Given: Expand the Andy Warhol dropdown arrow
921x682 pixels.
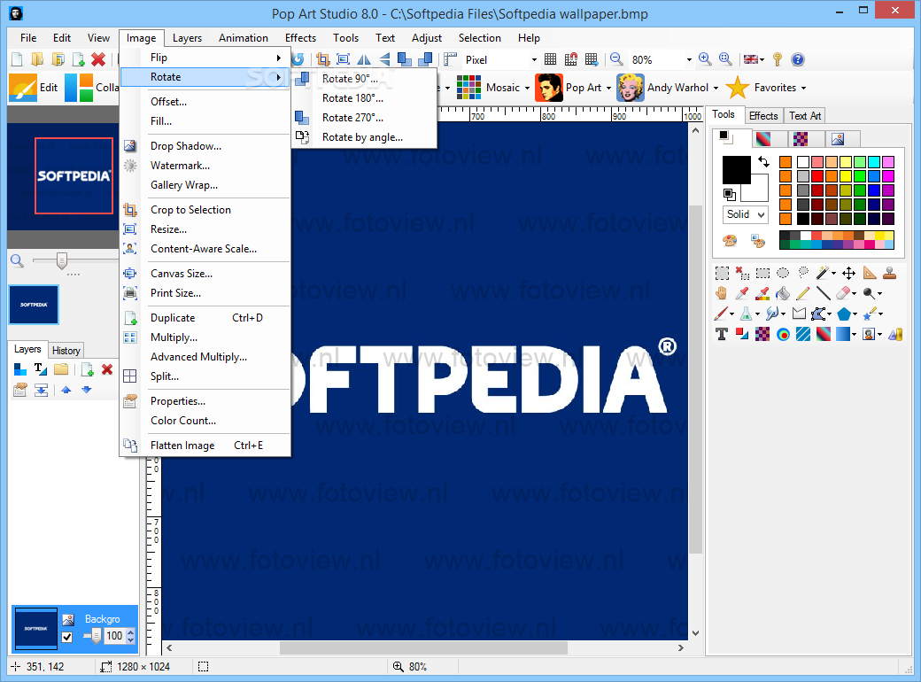Looking at the screenshot, I should (x=716, y=88).
